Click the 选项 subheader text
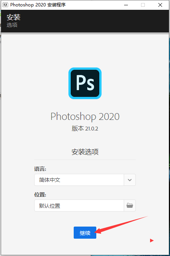 click(12, 25)
